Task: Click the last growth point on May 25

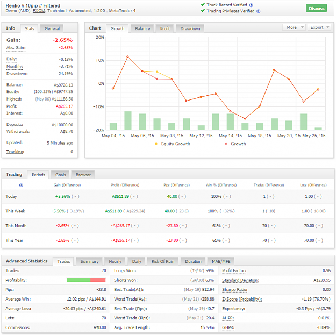Action: (x=318, y=89)
